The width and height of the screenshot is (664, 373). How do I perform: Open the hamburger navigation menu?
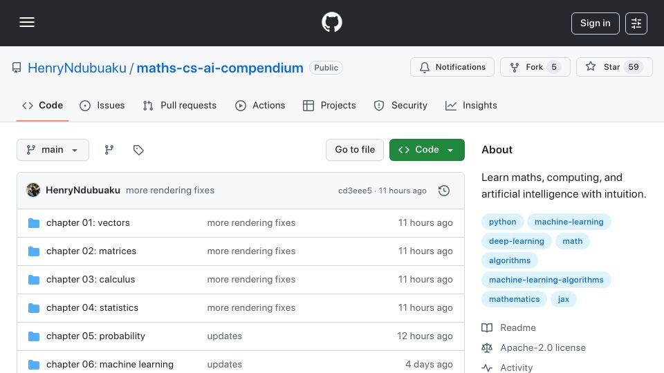27,22
